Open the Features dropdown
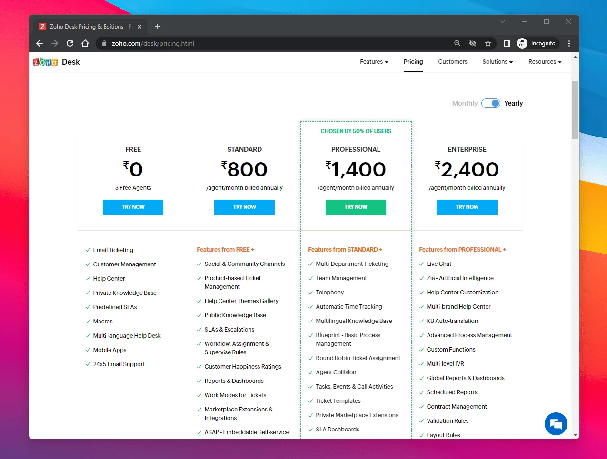 click(x=374, y=62)
